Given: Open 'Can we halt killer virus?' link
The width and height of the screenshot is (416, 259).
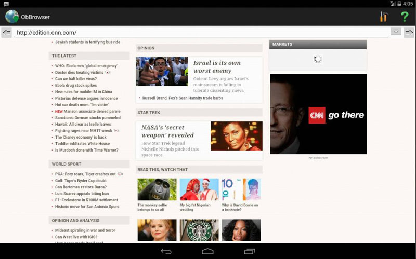Looking at the screenshot, I should [76, 79].
